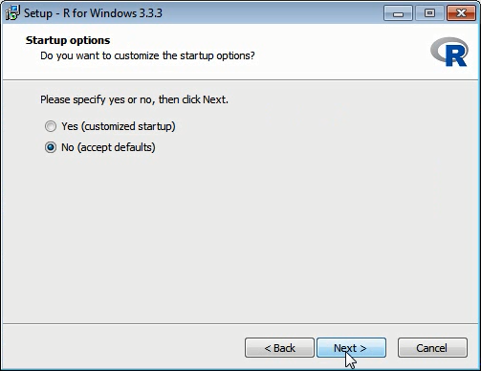The image size is (481, 371).
Task: Click the empty space left of Back button
Action: click(x=124, y=348)
